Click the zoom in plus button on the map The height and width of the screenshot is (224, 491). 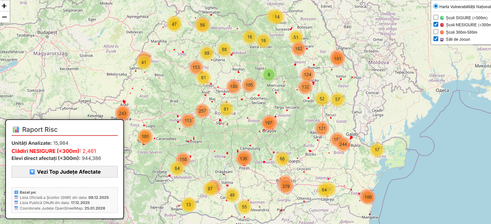coord(4,7)
